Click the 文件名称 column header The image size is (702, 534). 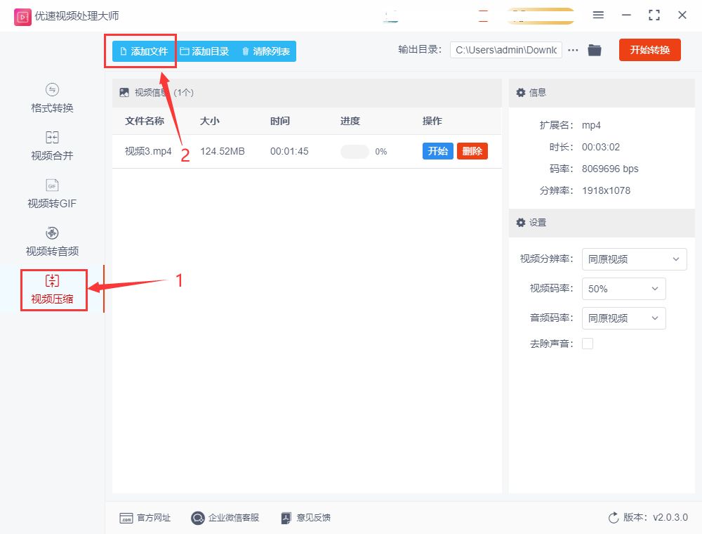pyautogui.click(x=144, y=121)
